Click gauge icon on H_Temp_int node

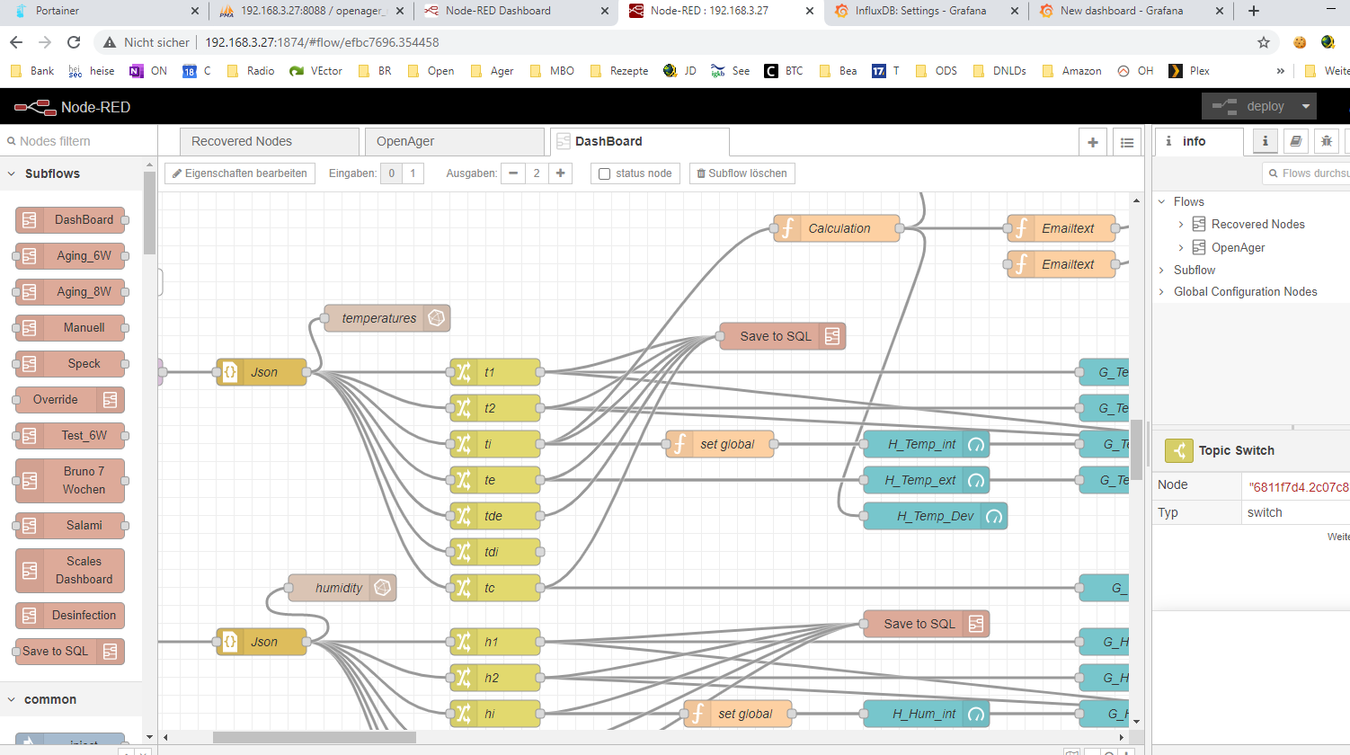pos(976,444)
